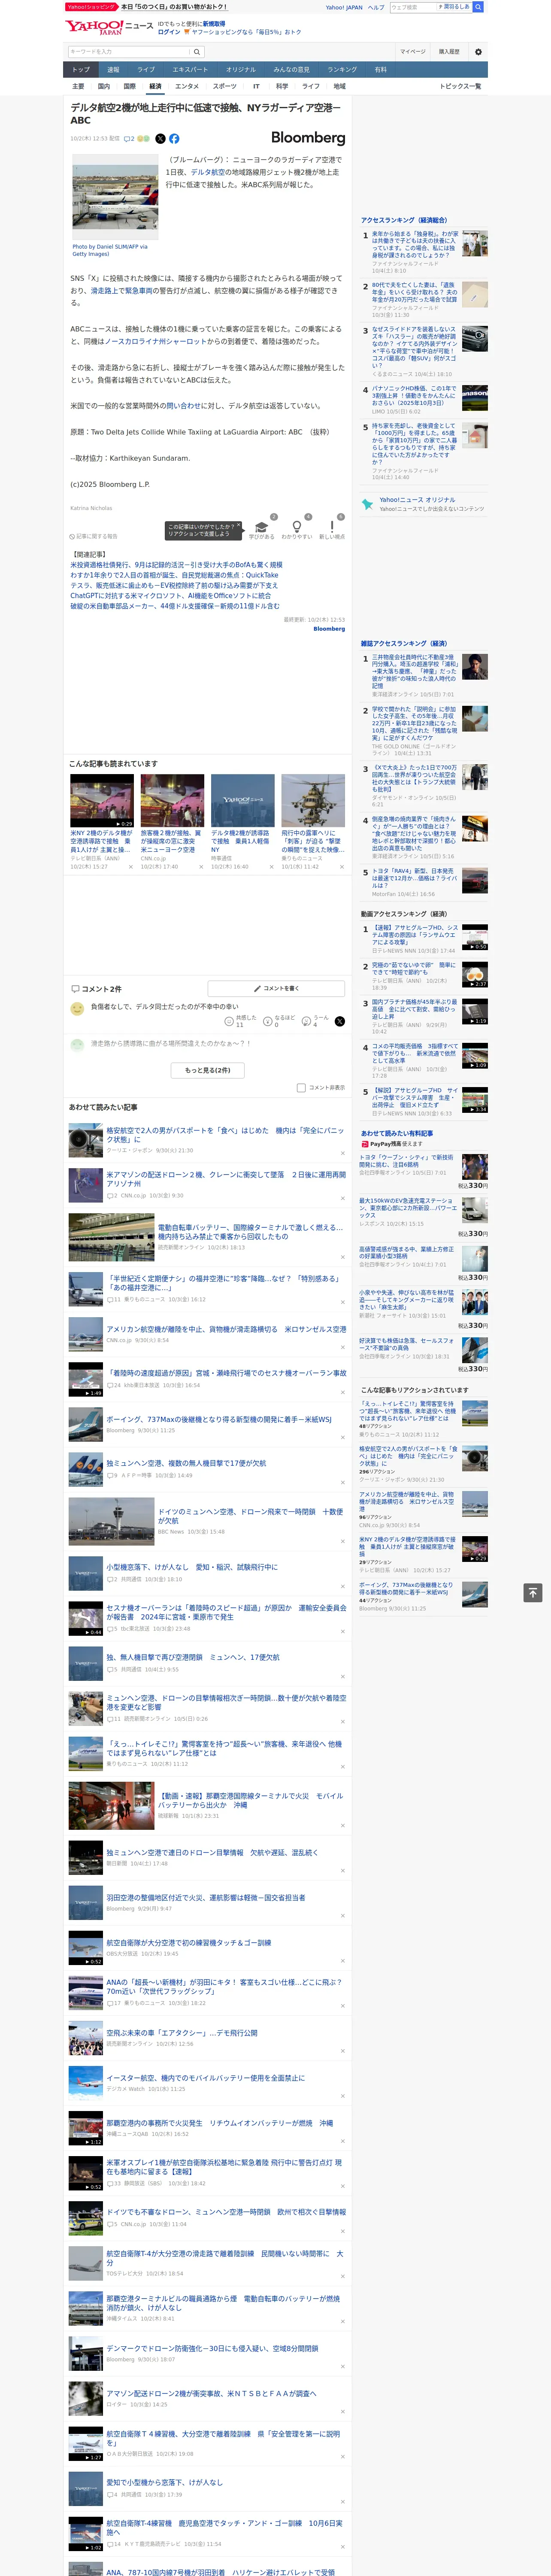Open article '小型機落下、けが人なし 愛知・稲沢'
The width and height of the screenshot is (551, 2576).
192,1567
